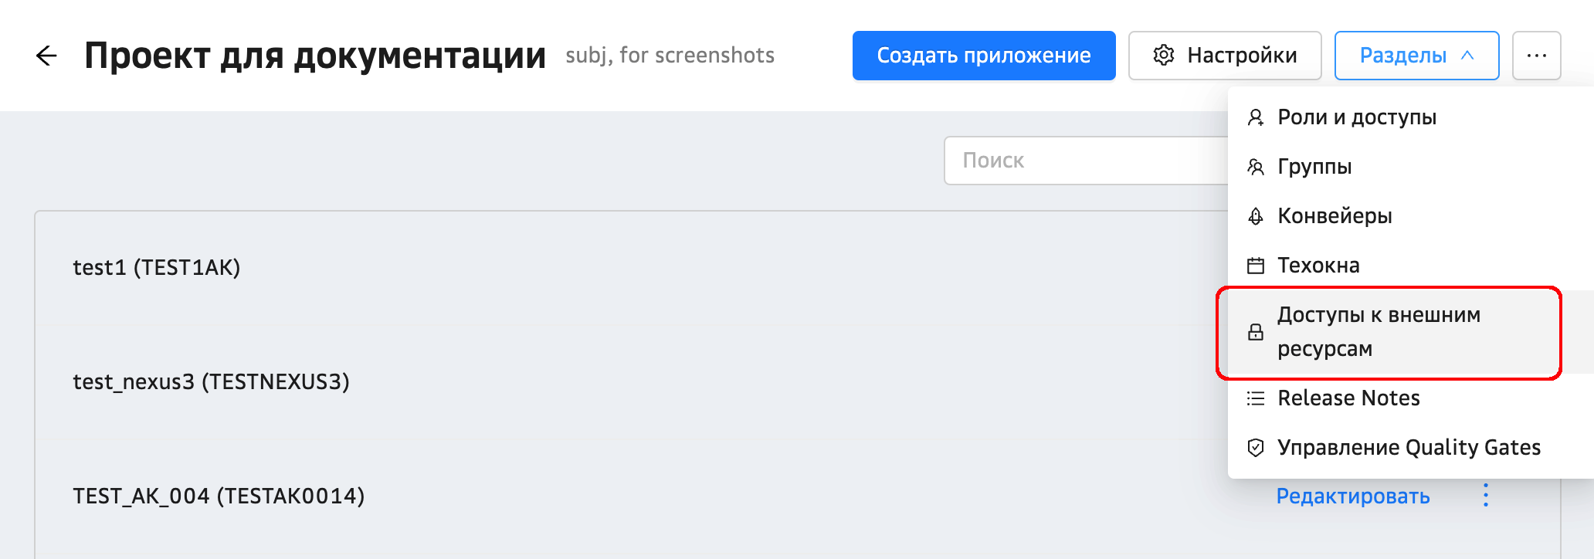Click the calendar icon beside Техокна
Screen dimensions: 1594x559
(1256, 266)
